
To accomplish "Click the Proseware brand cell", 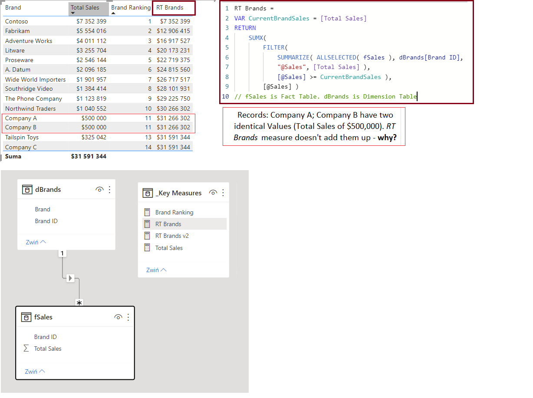I will (19, 60).
